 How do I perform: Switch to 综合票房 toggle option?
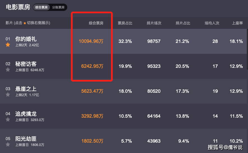pos(41,8)
